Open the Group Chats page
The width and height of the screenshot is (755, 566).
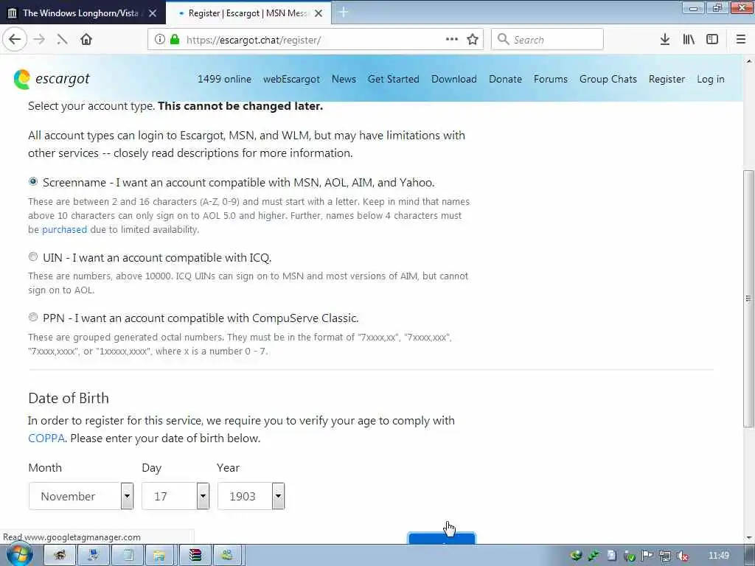point(608,79)
